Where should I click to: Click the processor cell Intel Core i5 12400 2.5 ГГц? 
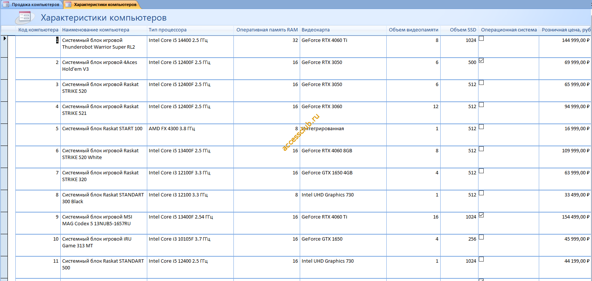point(190,267)
